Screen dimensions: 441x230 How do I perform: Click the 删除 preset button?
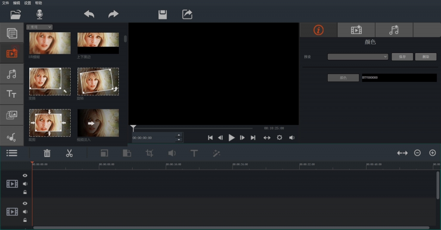[425, 56]
